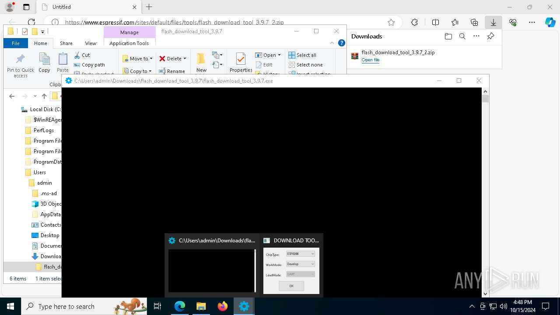Open ChipType dropdown in thumbnail preview
The height and width of the screenshot is (315, 560).
(x=301, y=254)
